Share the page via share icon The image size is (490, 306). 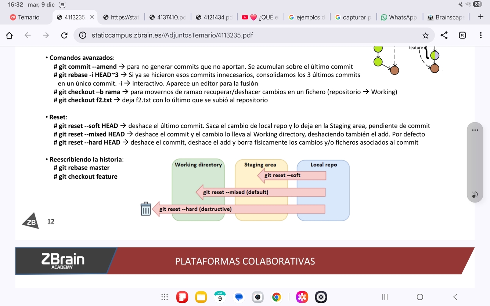click(x=444, y=35)
